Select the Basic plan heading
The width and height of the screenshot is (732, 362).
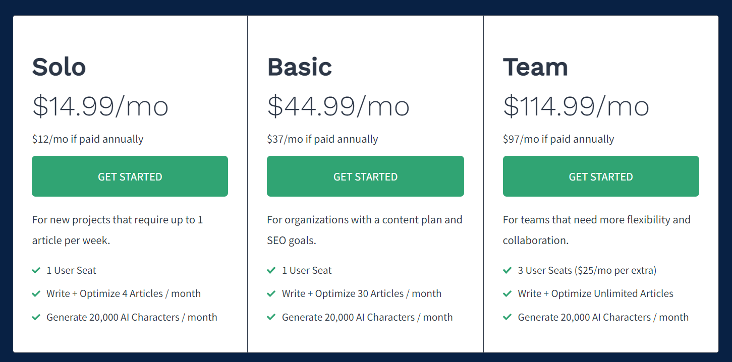point(300,67)
